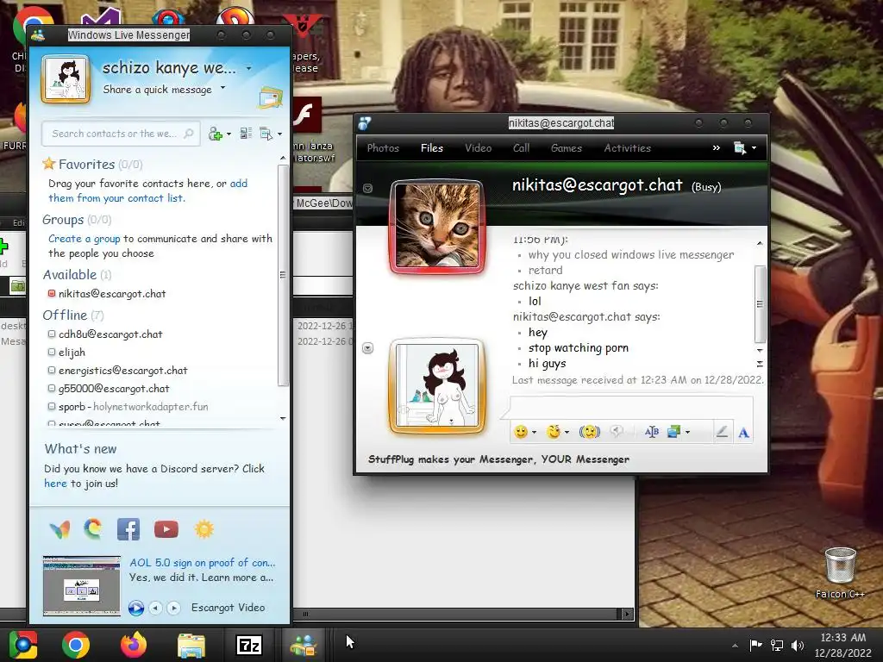Show hidden system tray icons
The image size is (883, 662).
coord(735,646)
